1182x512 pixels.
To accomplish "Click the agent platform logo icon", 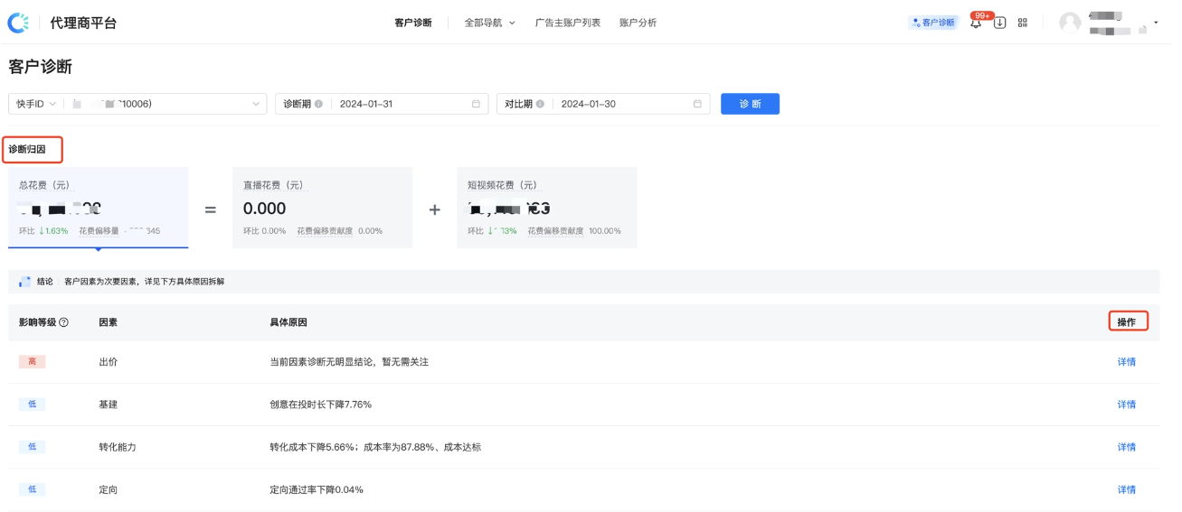I will [18, 23].
